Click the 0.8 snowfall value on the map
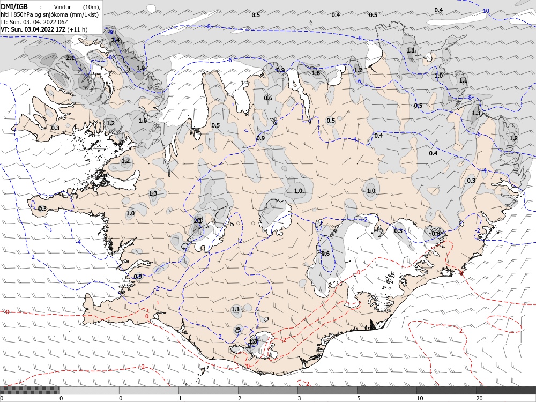 (436, 234)
